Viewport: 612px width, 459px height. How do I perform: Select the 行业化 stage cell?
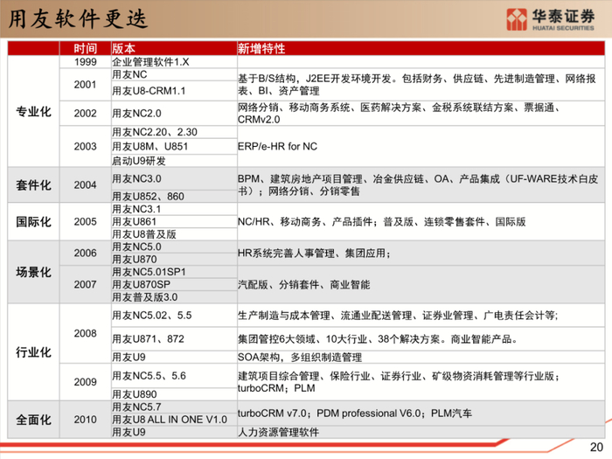click(33, 352)
